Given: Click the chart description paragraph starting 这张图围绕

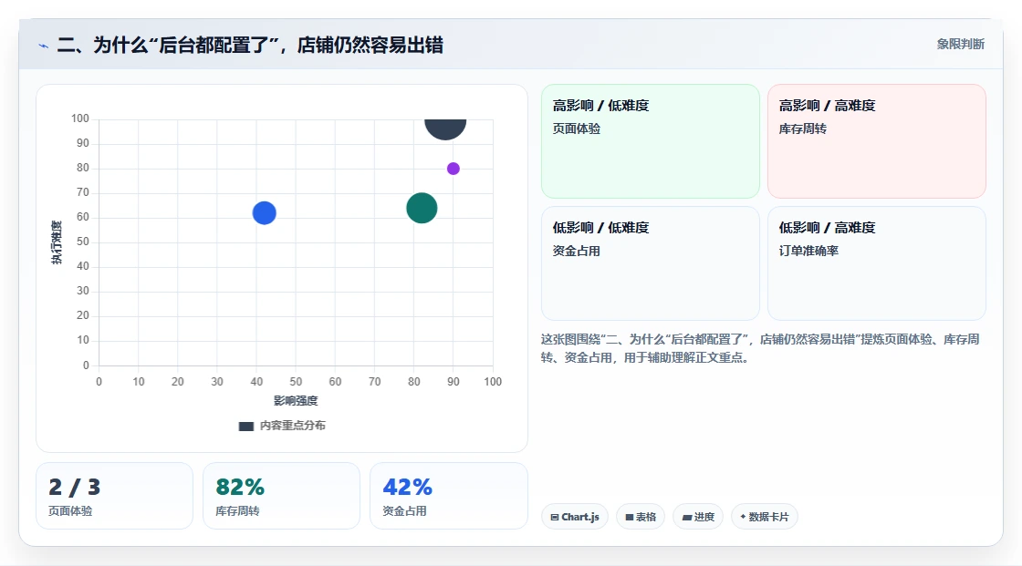Looking at the screenshot, I should [x=760, y=348].
